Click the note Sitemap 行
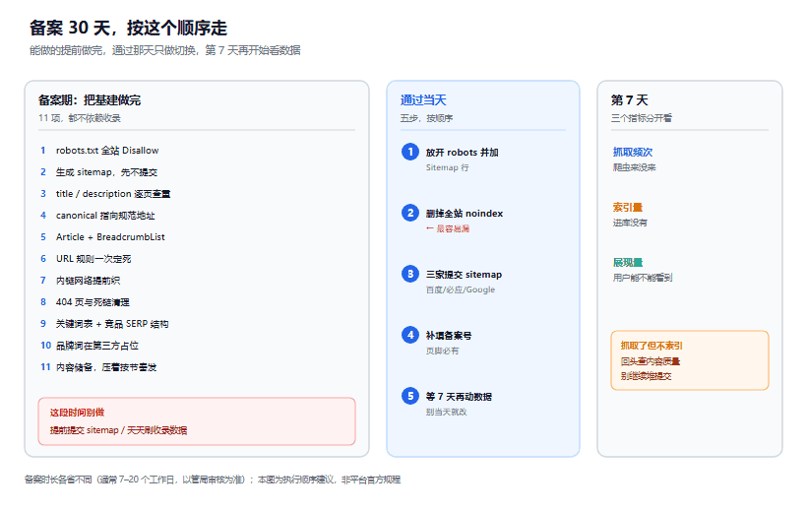 point(447,167)
